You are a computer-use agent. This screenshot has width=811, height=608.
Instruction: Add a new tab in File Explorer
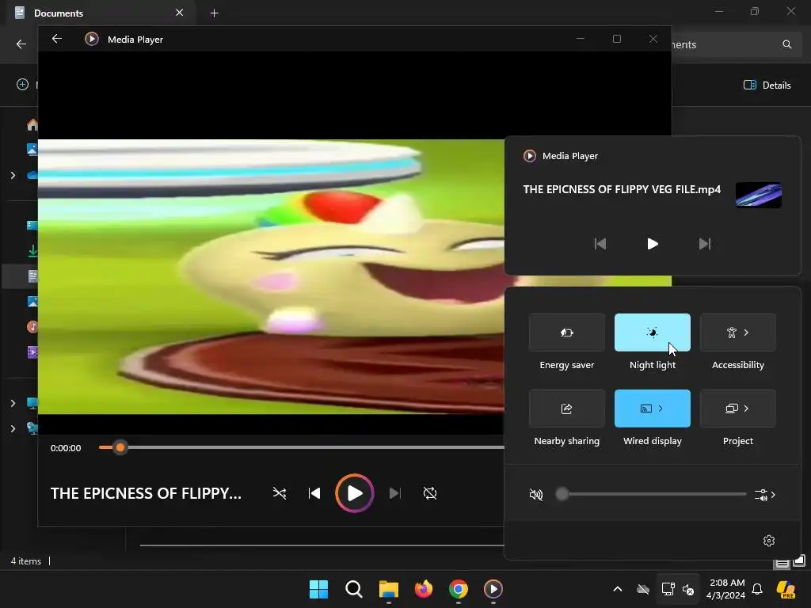(x=214, y=13)
